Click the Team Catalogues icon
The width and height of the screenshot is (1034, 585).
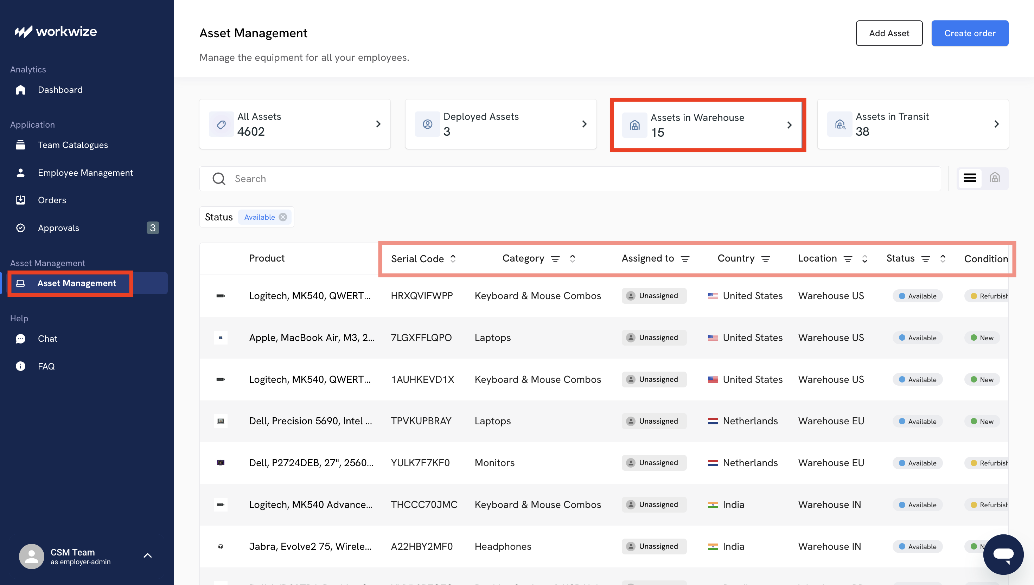(x=20, y=145)
